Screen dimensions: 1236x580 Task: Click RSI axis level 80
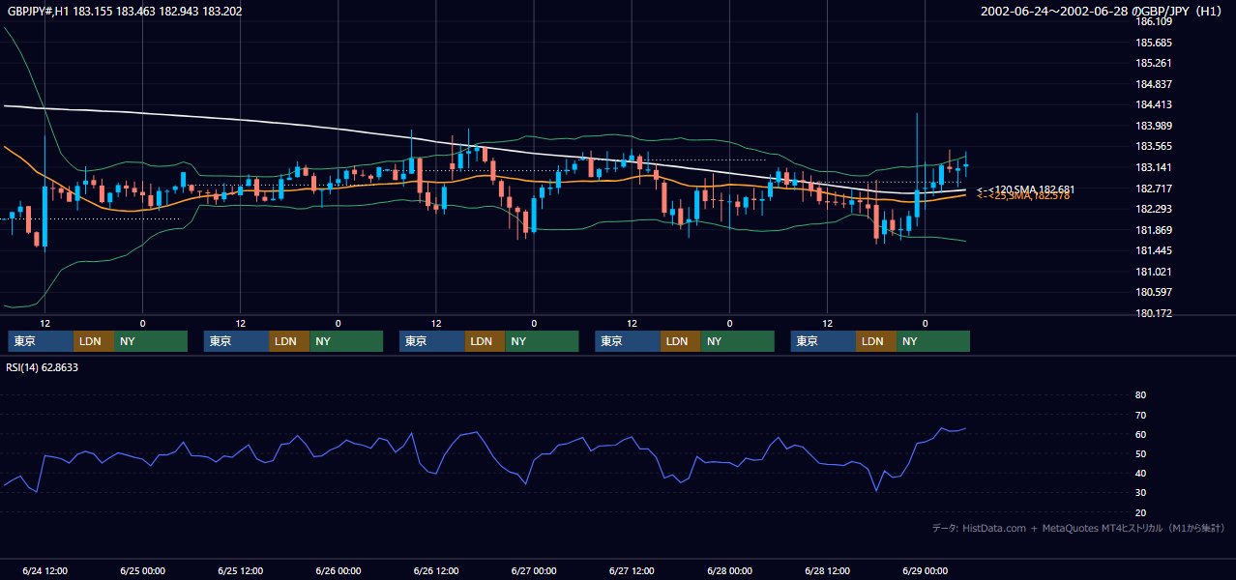pyautogui.click(x=1140, y=395)
